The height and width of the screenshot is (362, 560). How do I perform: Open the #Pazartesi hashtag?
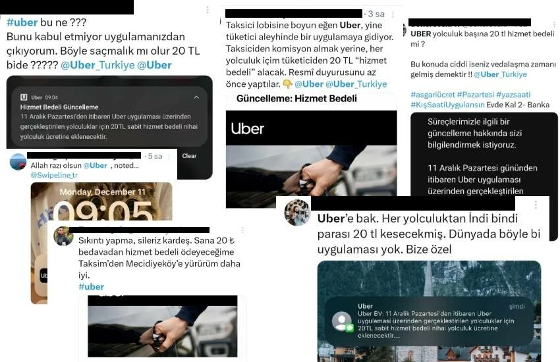click(x=476, y=95)
